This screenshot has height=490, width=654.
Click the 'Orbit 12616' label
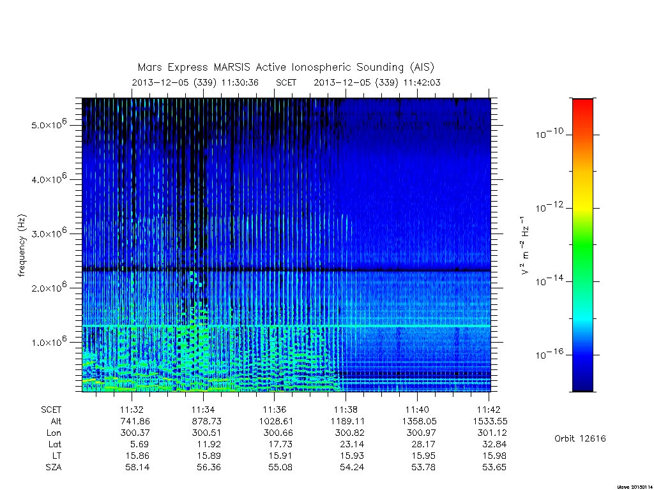tap(580, 438)
